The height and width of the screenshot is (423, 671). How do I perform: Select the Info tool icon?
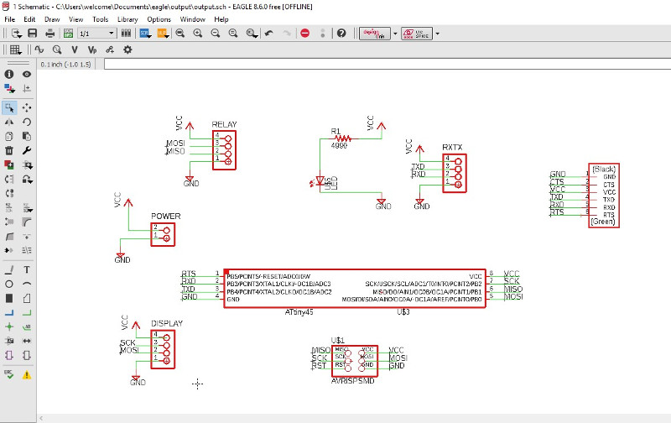click(x=9, y=74)
